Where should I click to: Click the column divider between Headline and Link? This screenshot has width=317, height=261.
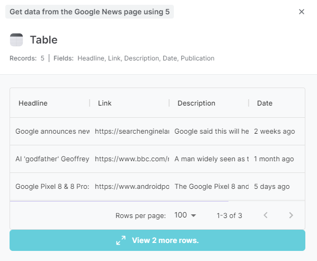(90, 103)
